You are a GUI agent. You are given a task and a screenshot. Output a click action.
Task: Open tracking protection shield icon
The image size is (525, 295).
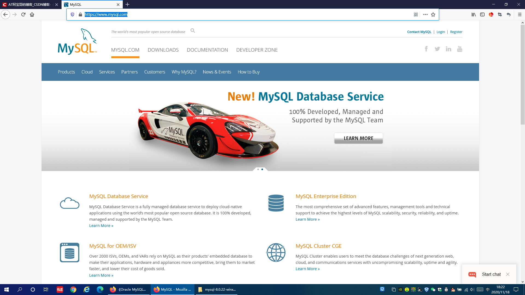72,14
